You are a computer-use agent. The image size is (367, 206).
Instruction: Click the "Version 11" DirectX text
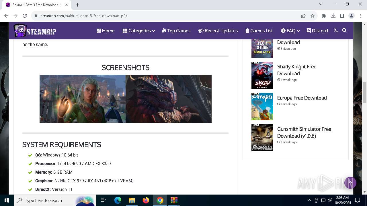[62, 189]
